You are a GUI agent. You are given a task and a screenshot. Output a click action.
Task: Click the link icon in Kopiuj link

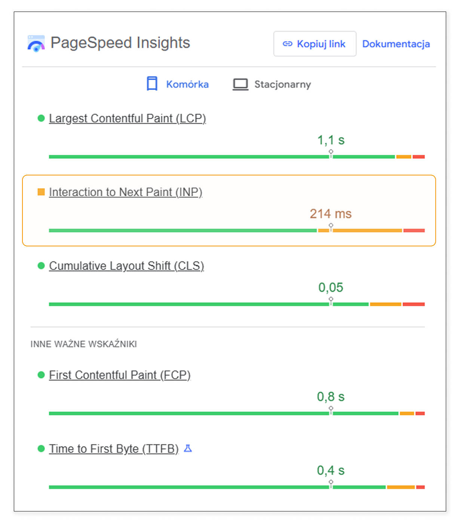pos(287,44)
